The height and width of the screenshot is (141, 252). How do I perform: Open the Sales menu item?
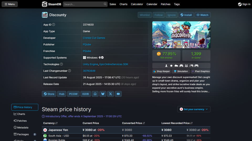point(113,4)
